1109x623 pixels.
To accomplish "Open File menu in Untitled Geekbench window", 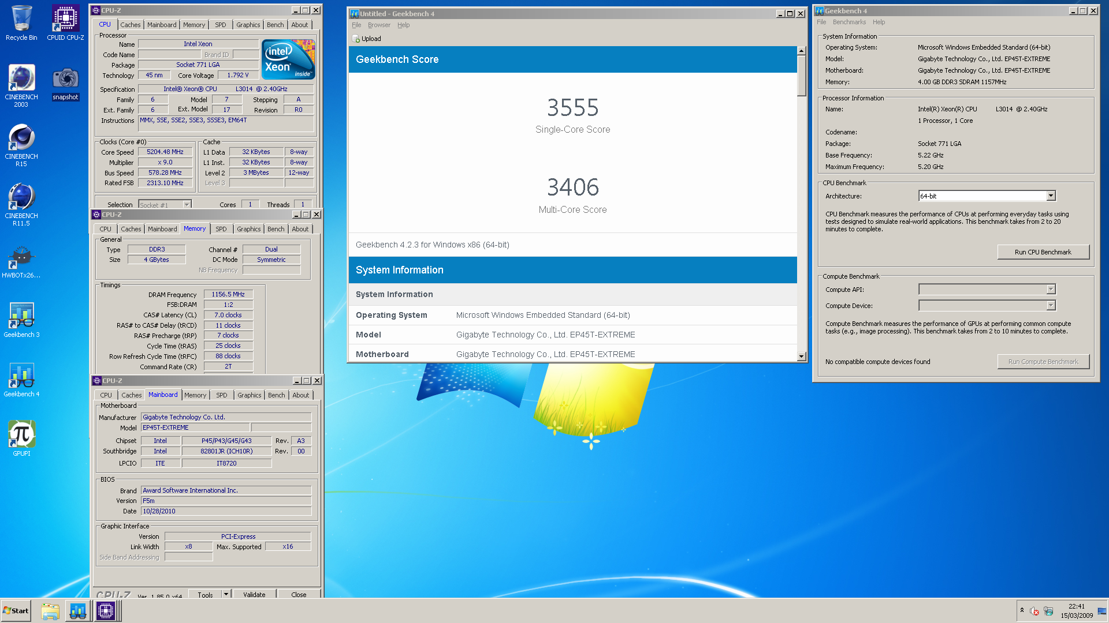I will pyautogui.click(x=356, y=25).
